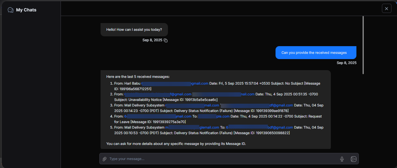Click the chat conversation vertical scrollbar

(x=363, y=45)
